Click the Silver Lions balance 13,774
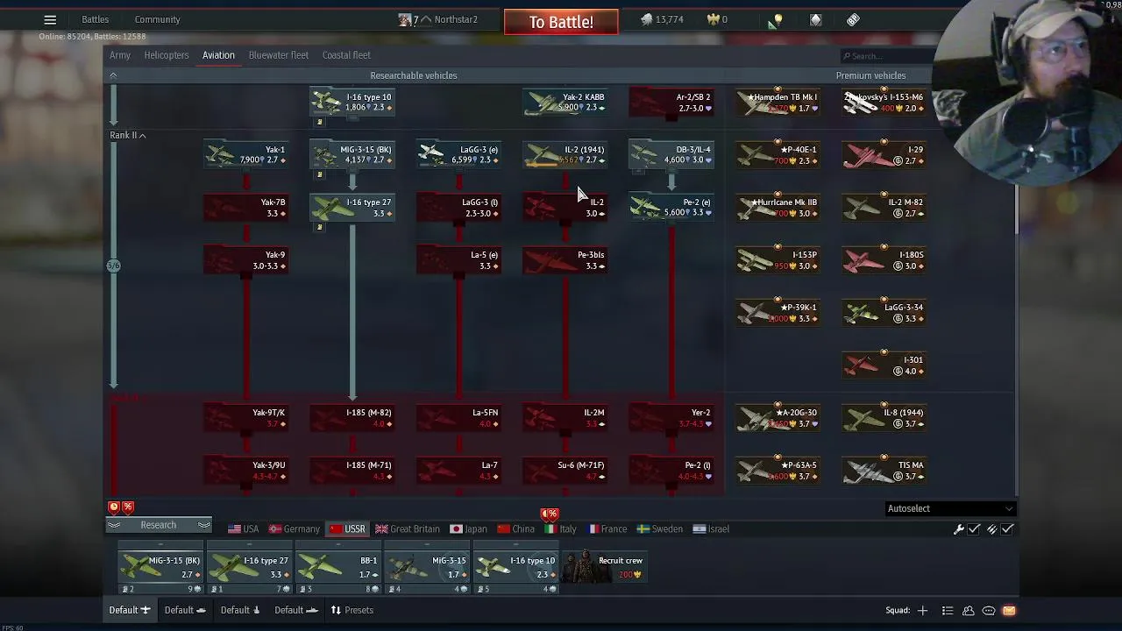Image resolution: width=1122 pixels, height=631 pixels. pyautogui.click(x=662, y=19)
